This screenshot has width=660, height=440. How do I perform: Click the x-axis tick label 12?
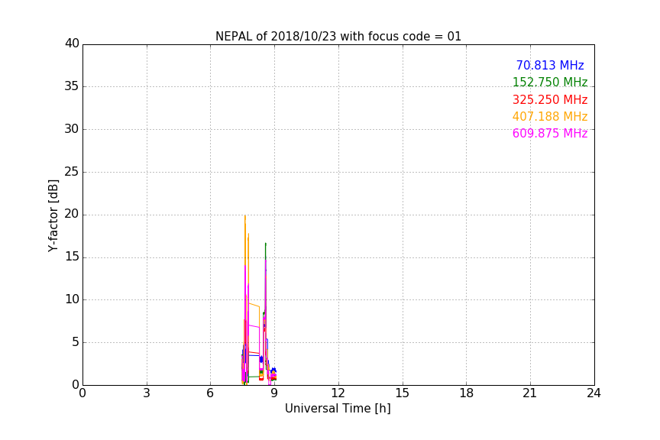pos(338,393)
